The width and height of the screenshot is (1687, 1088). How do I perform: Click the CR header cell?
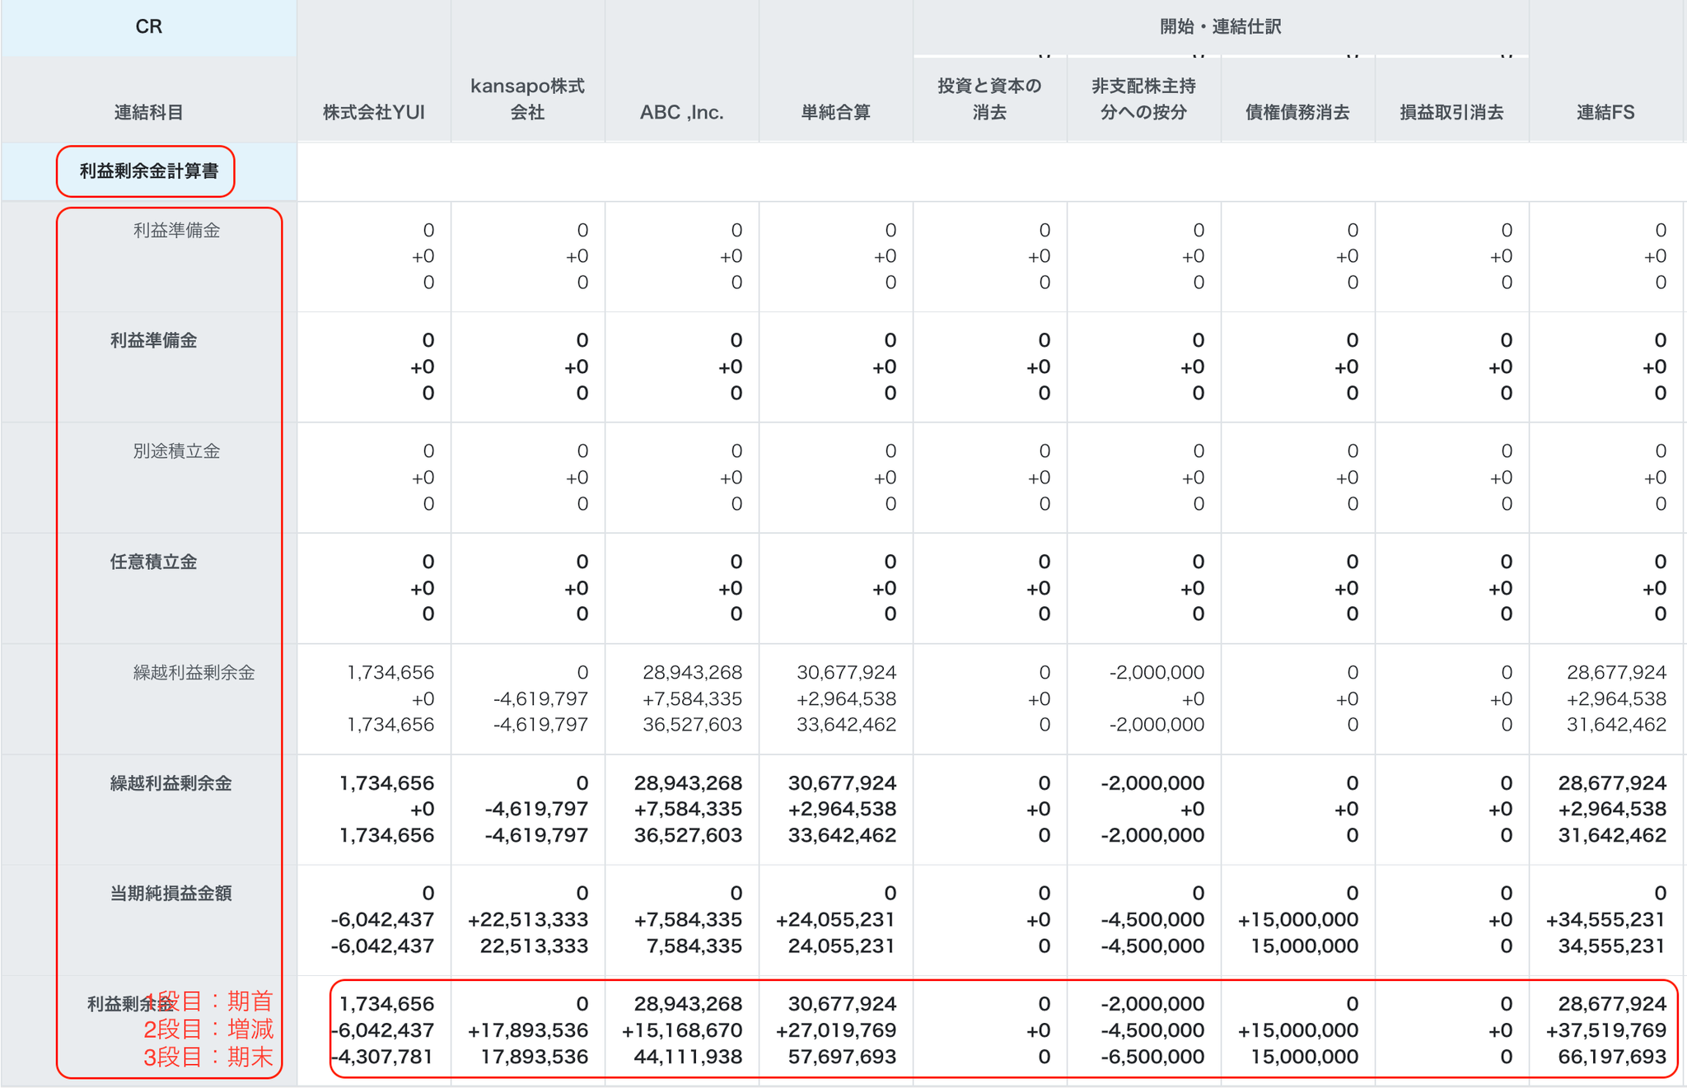(148, 27)
